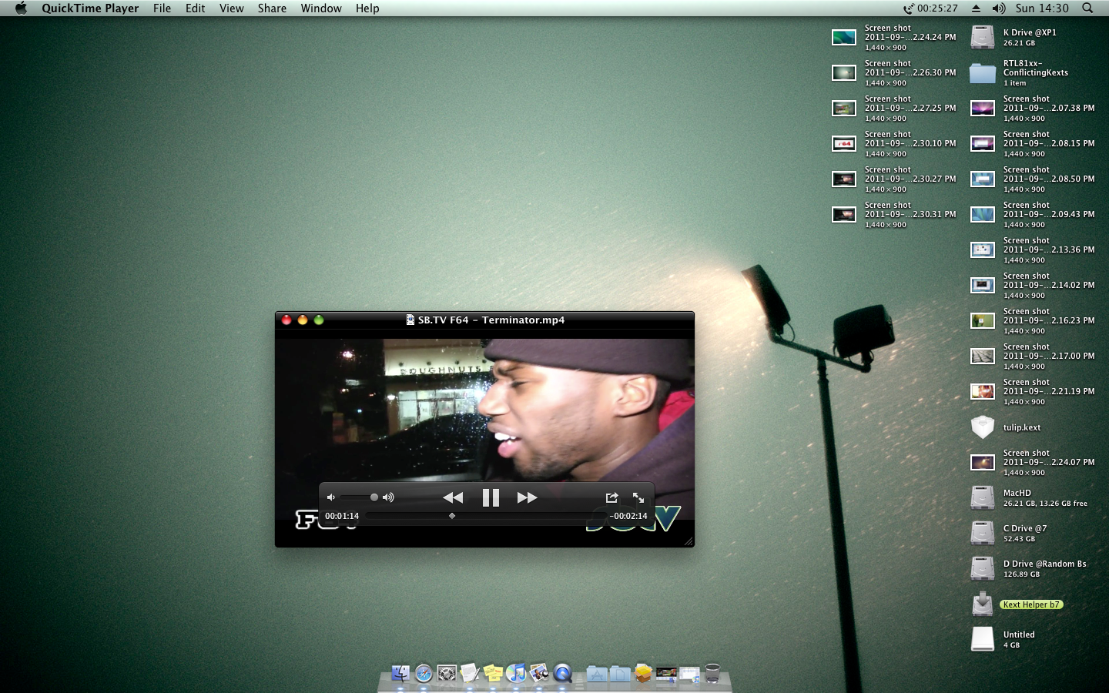Open System Preferences from the Dock

[x=447, y=674]
